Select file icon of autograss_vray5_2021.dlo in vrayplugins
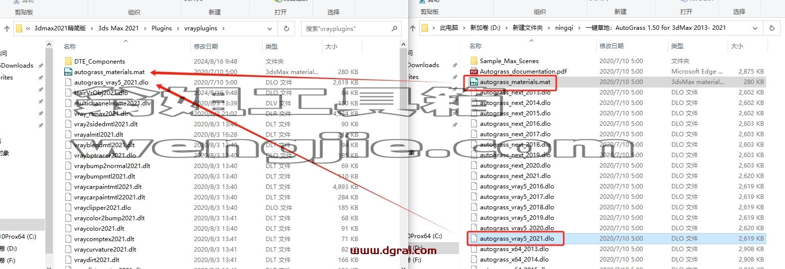The height and width of the screenshot is (269, 785). 69,82
